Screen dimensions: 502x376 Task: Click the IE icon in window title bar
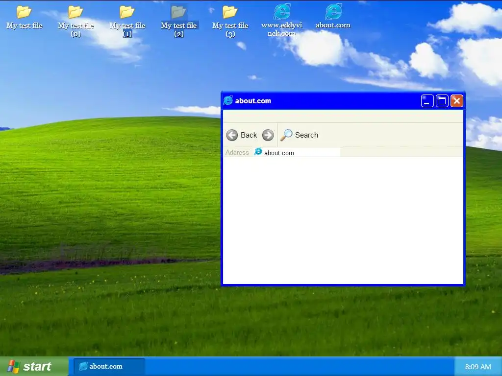pos(228,100)
